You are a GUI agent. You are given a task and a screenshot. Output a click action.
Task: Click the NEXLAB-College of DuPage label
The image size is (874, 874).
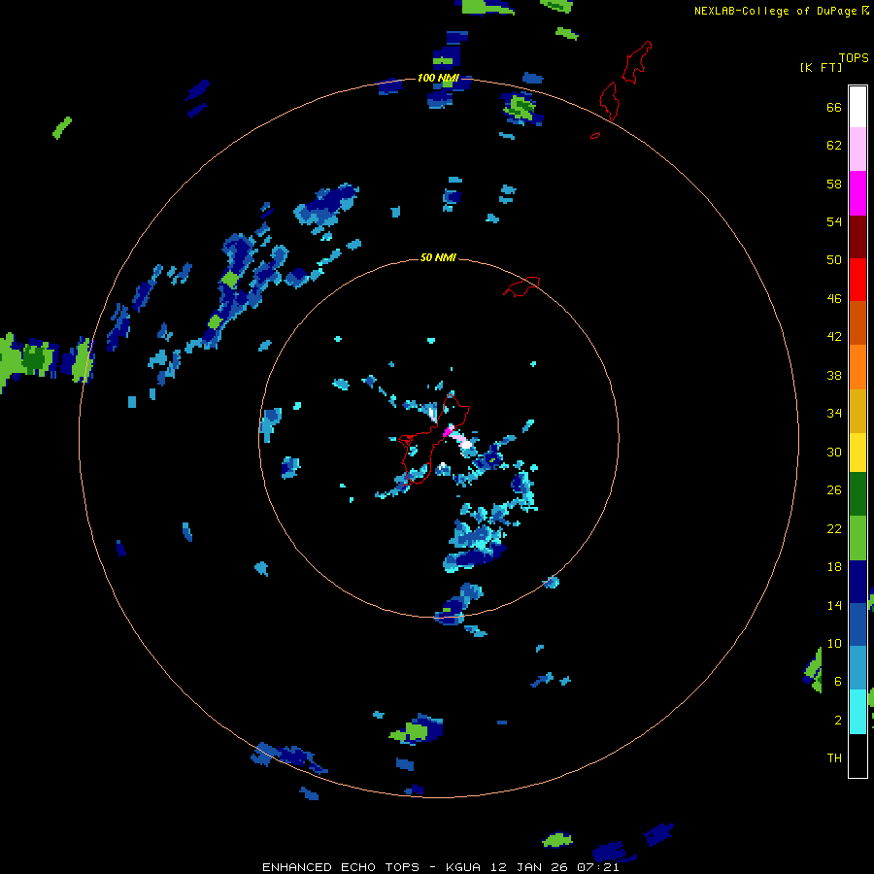[x=775, y=11]
